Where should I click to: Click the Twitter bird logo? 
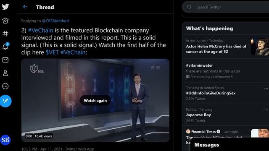5,7
